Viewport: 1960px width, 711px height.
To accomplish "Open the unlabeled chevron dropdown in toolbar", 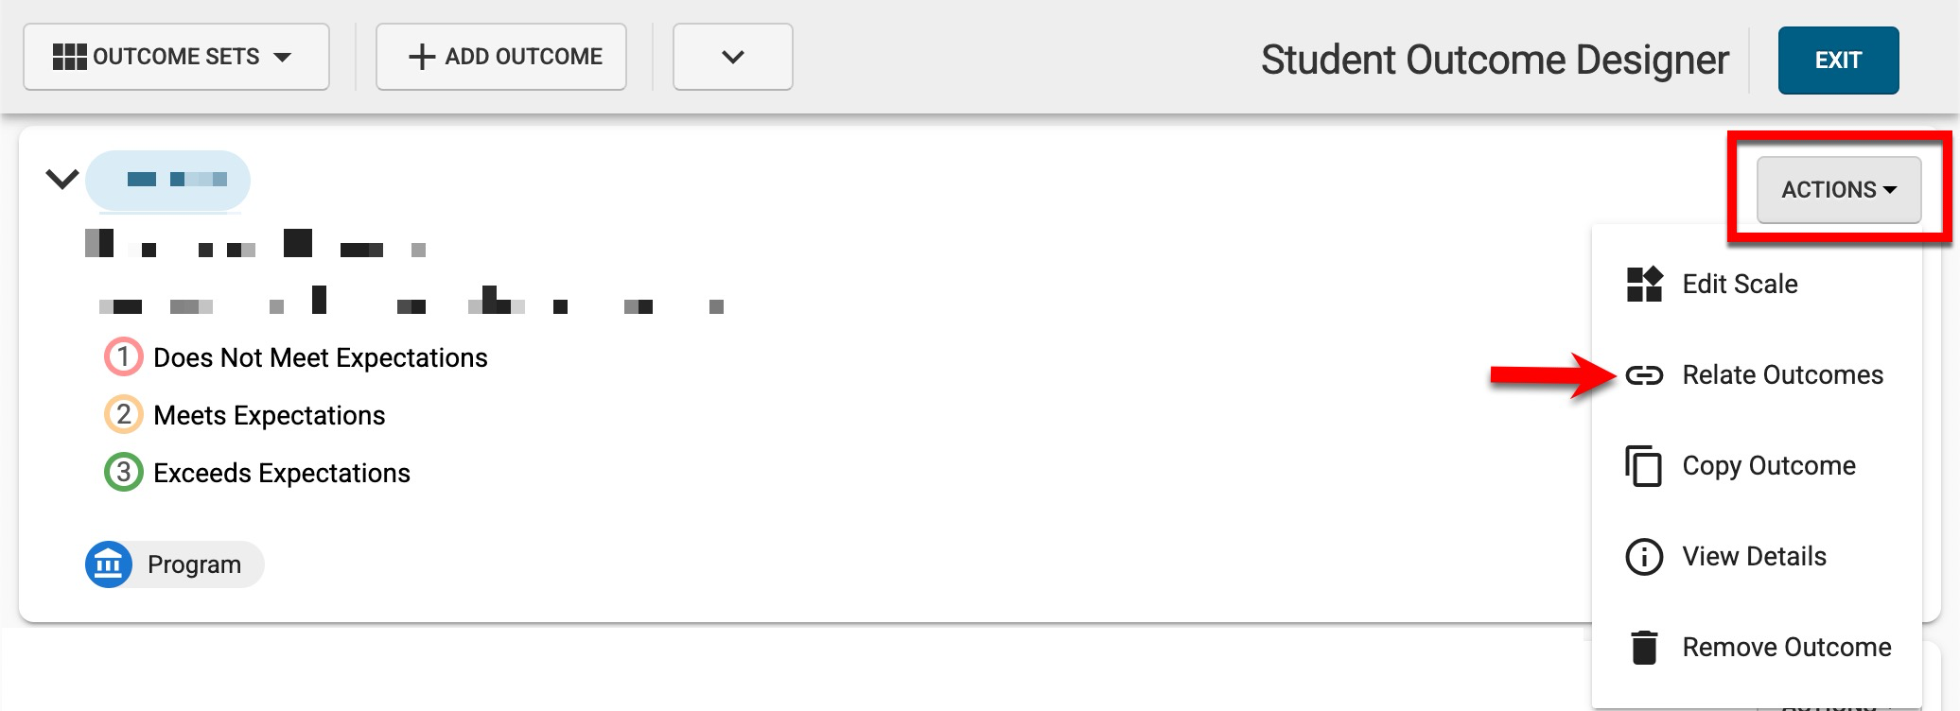I will [x=732, y=58].
